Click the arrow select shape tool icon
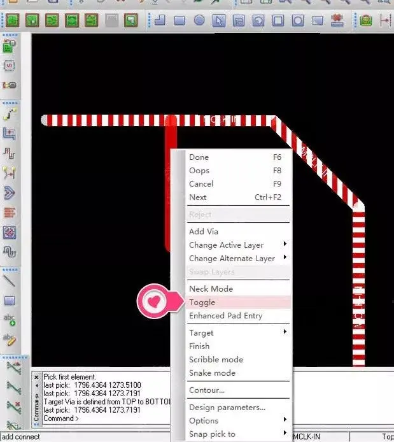The image size is (394, 442). [219, 20]
